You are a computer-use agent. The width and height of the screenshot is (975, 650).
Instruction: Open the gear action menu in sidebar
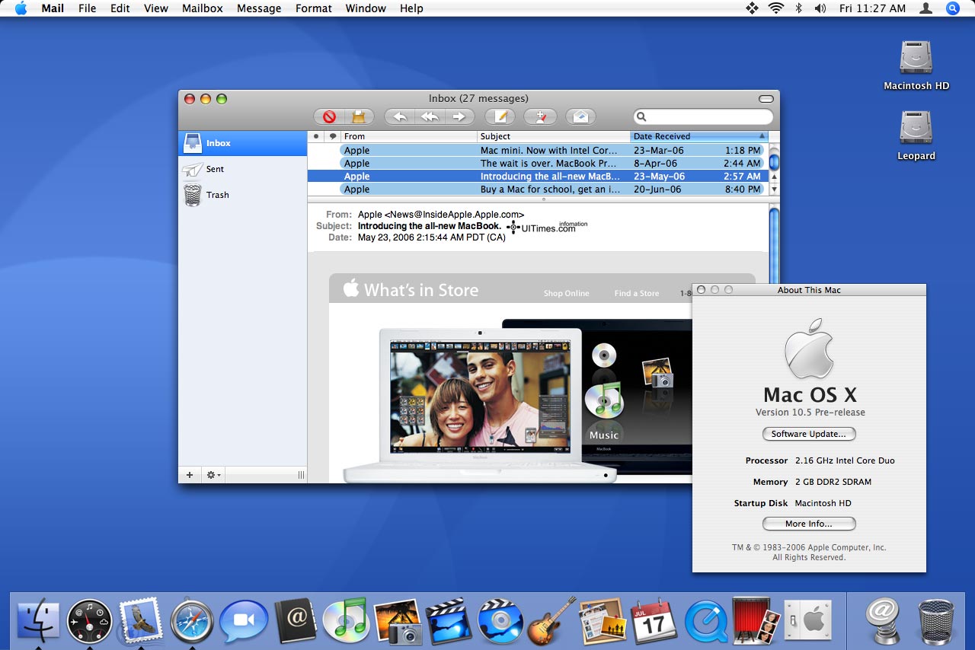(x=213, y=475)
